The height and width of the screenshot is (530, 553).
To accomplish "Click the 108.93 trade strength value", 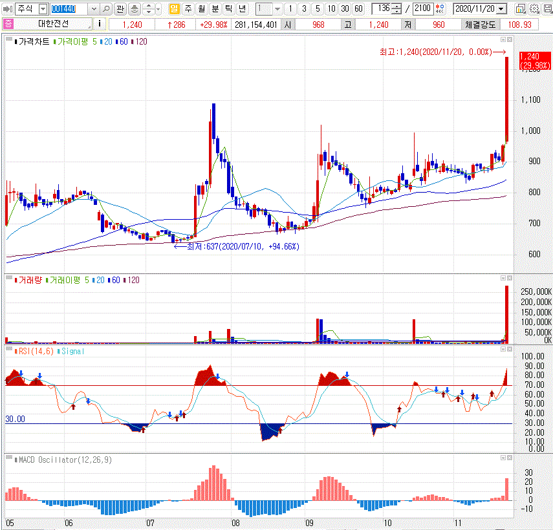I will pyautogui.click(x=519, y=25).
